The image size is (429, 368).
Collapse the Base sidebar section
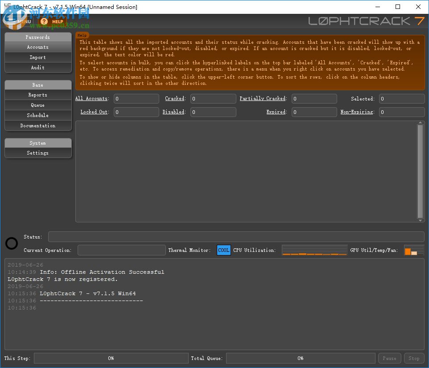point(38,85)
